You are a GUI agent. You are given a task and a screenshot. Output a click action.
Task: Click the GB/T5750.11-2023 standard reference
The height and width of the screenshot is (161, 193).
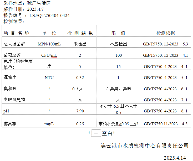pos(161,124)
